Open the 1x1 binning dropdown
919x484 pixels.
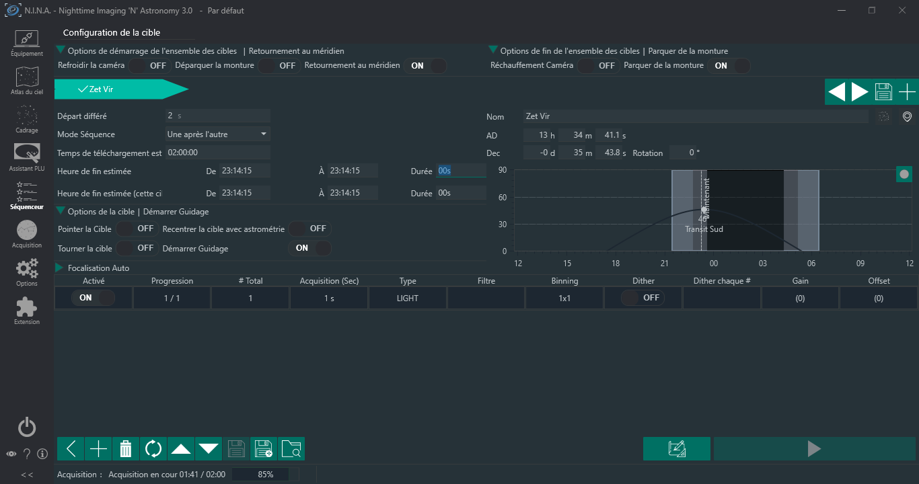pos(564,298)
